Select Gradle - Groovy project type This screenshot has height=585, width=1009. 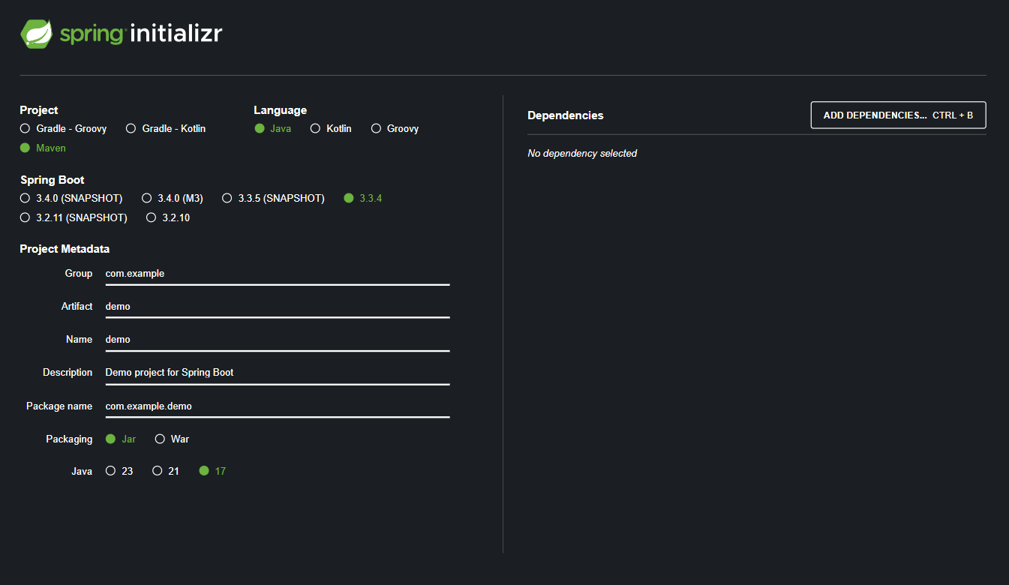click(x=63, y=129)
